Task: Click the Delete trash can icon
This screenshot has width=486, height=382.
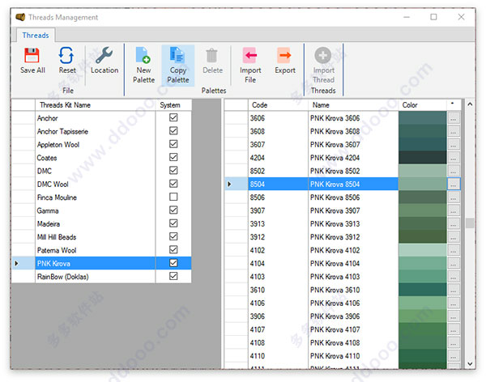Action: (x=212, y=56)
